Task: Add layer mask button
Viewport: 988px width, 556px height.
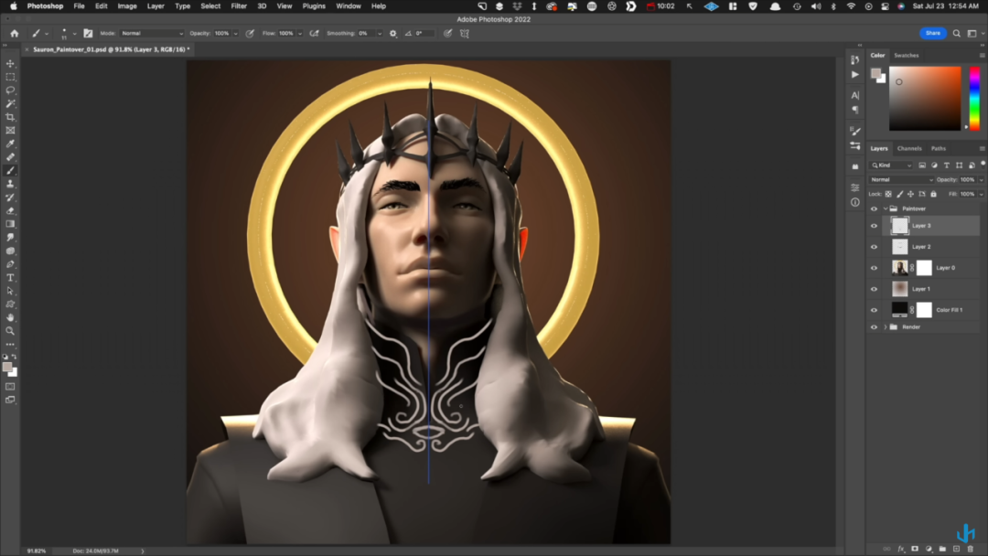Action: coord(915,549)
